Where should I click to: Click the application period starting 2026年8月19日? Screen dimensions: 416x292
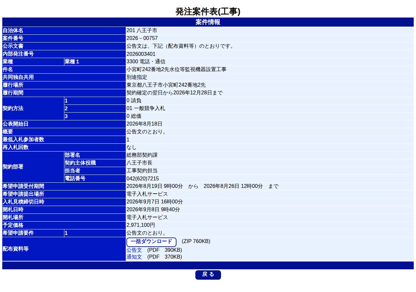click(202, 186)
